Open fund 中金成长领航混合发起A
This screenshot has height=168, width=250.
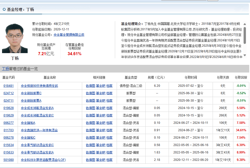coord(37,108)
